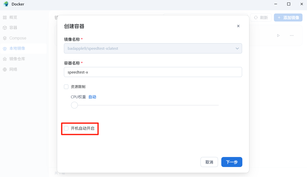307x177 pixels.
Task: Click the 添加镜像 add image button
Action: [x=288, y=17]
